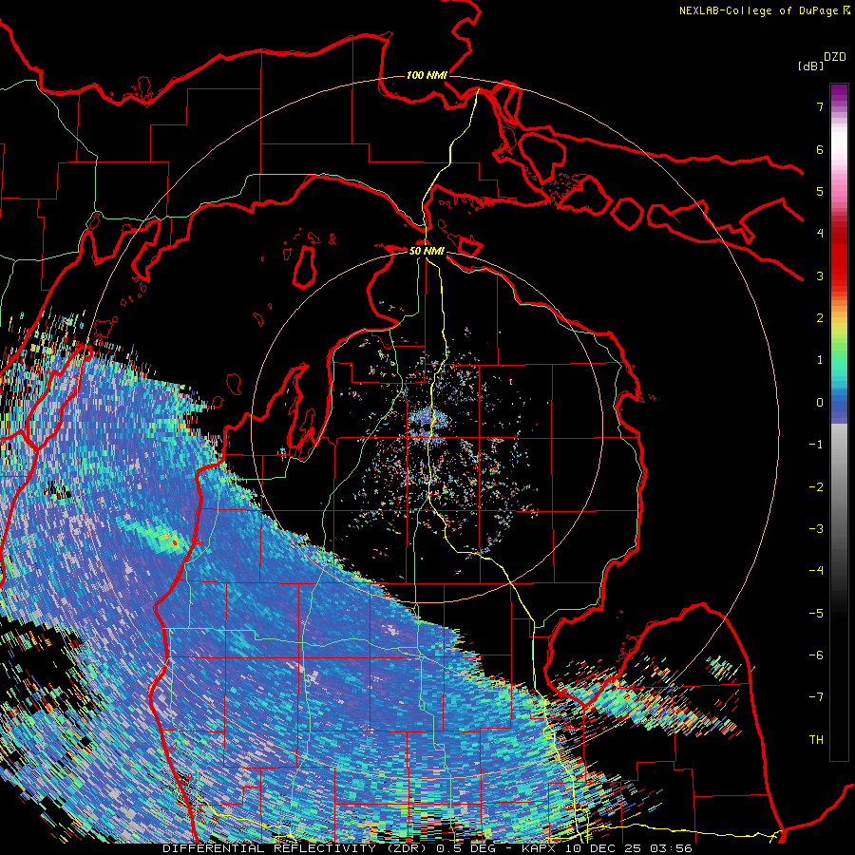Click the 50 NMI range ring label
855x855 pixels.
tap(427, 251)
